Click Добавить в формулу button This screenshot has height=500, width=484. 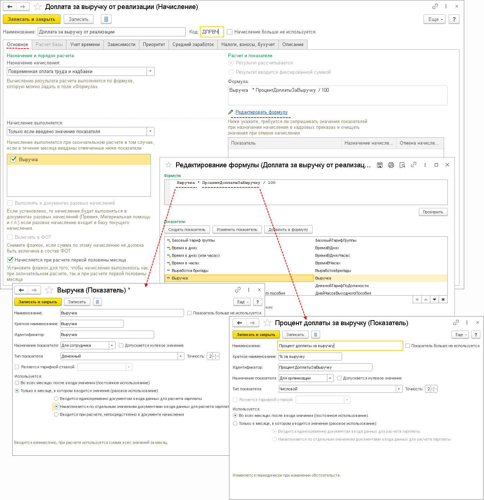[x=288, y=229]
